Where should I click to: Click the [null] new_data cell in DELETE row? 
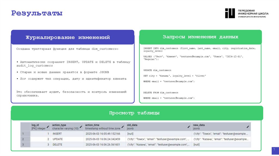point(221,145)
